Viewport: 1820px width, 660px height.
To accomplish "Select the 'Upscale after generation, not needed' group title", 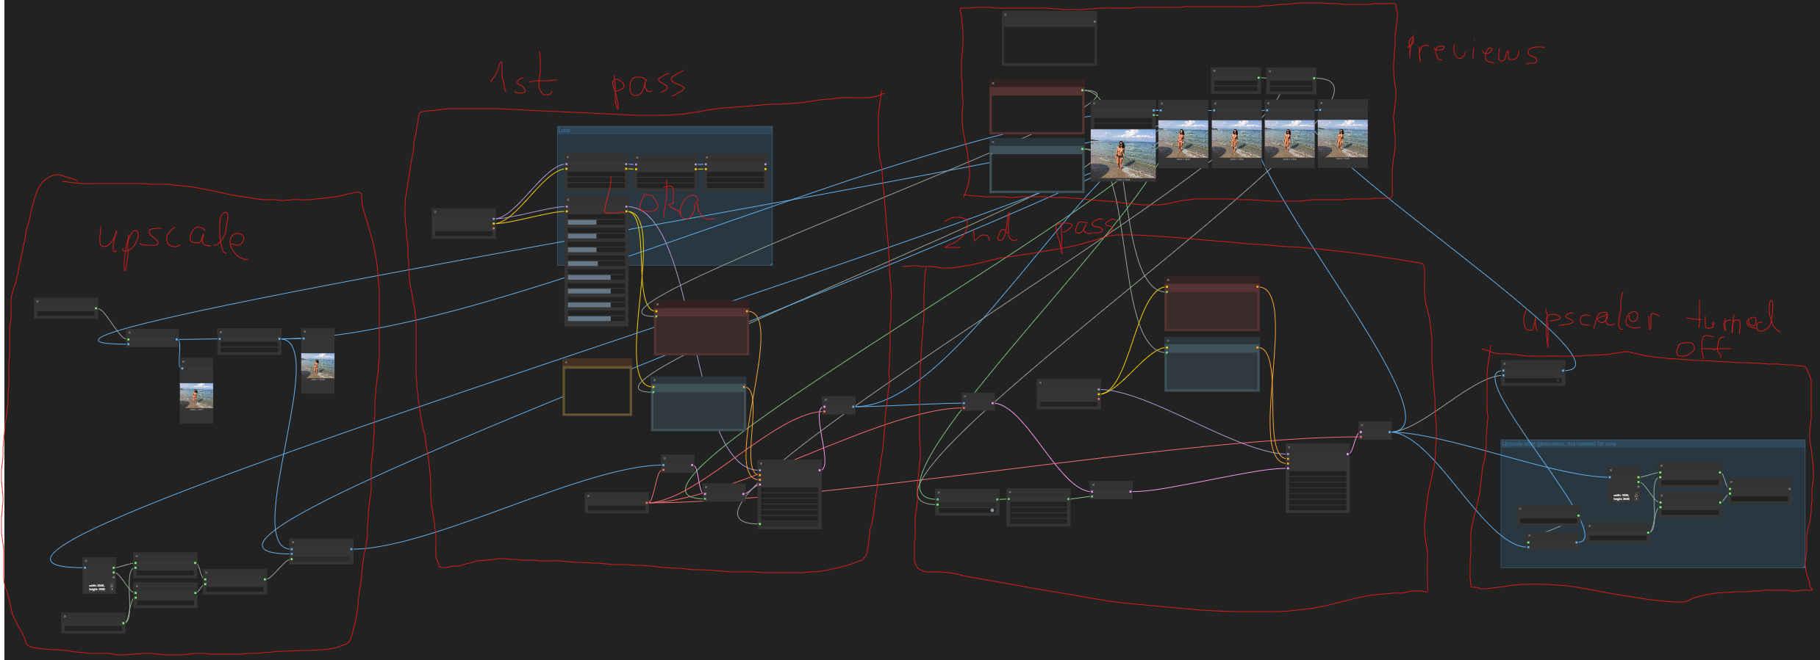I will (1558, 444).
